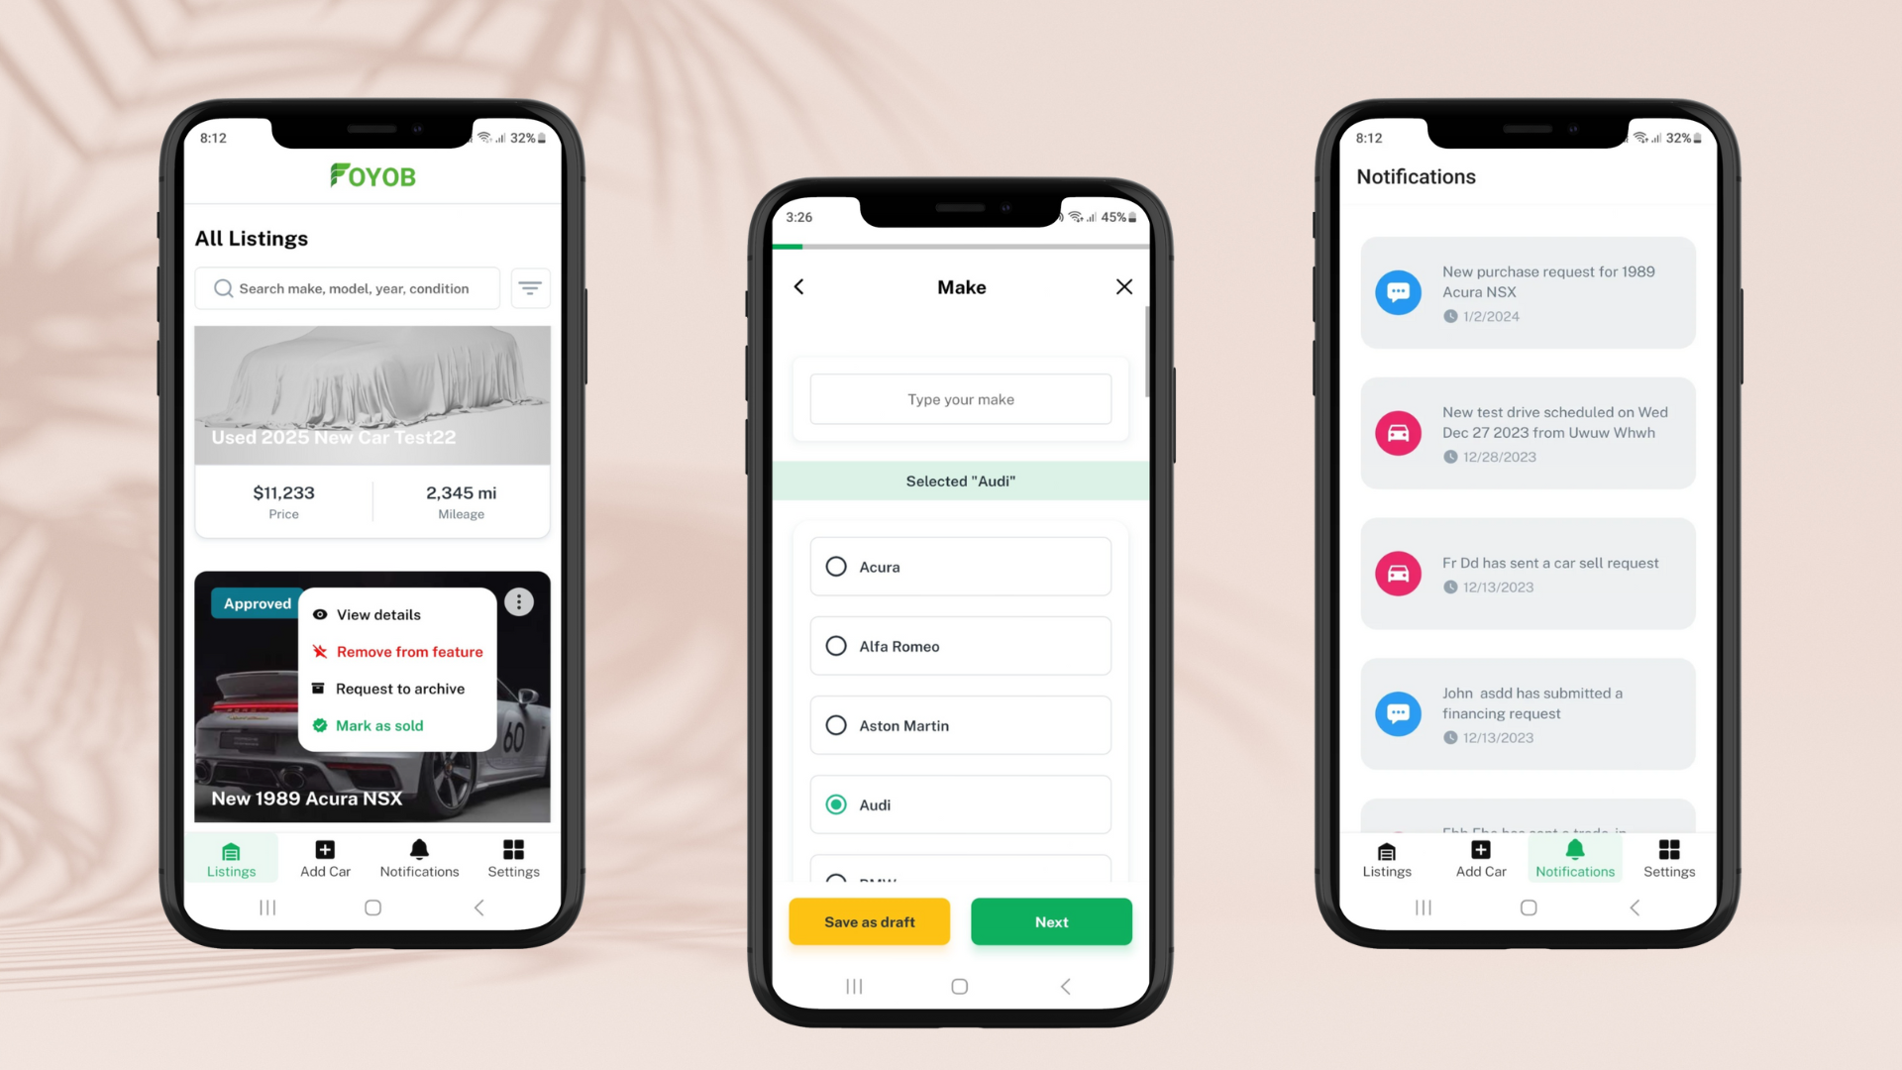The height and width of the screenshot is (1070, 1902).
Task: Tap the three-dot overflow menu icon
Action: click(517, 601)
